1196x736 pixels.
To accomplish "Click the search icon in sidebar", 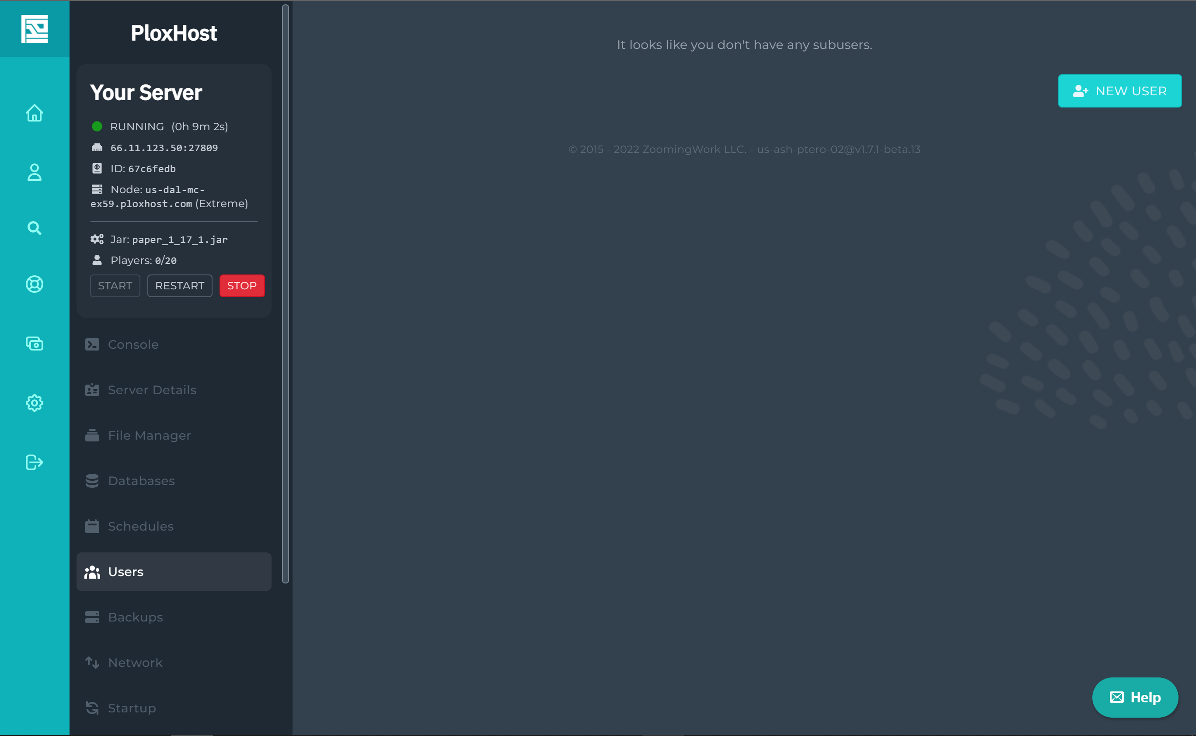I will (x=34, y=227).
